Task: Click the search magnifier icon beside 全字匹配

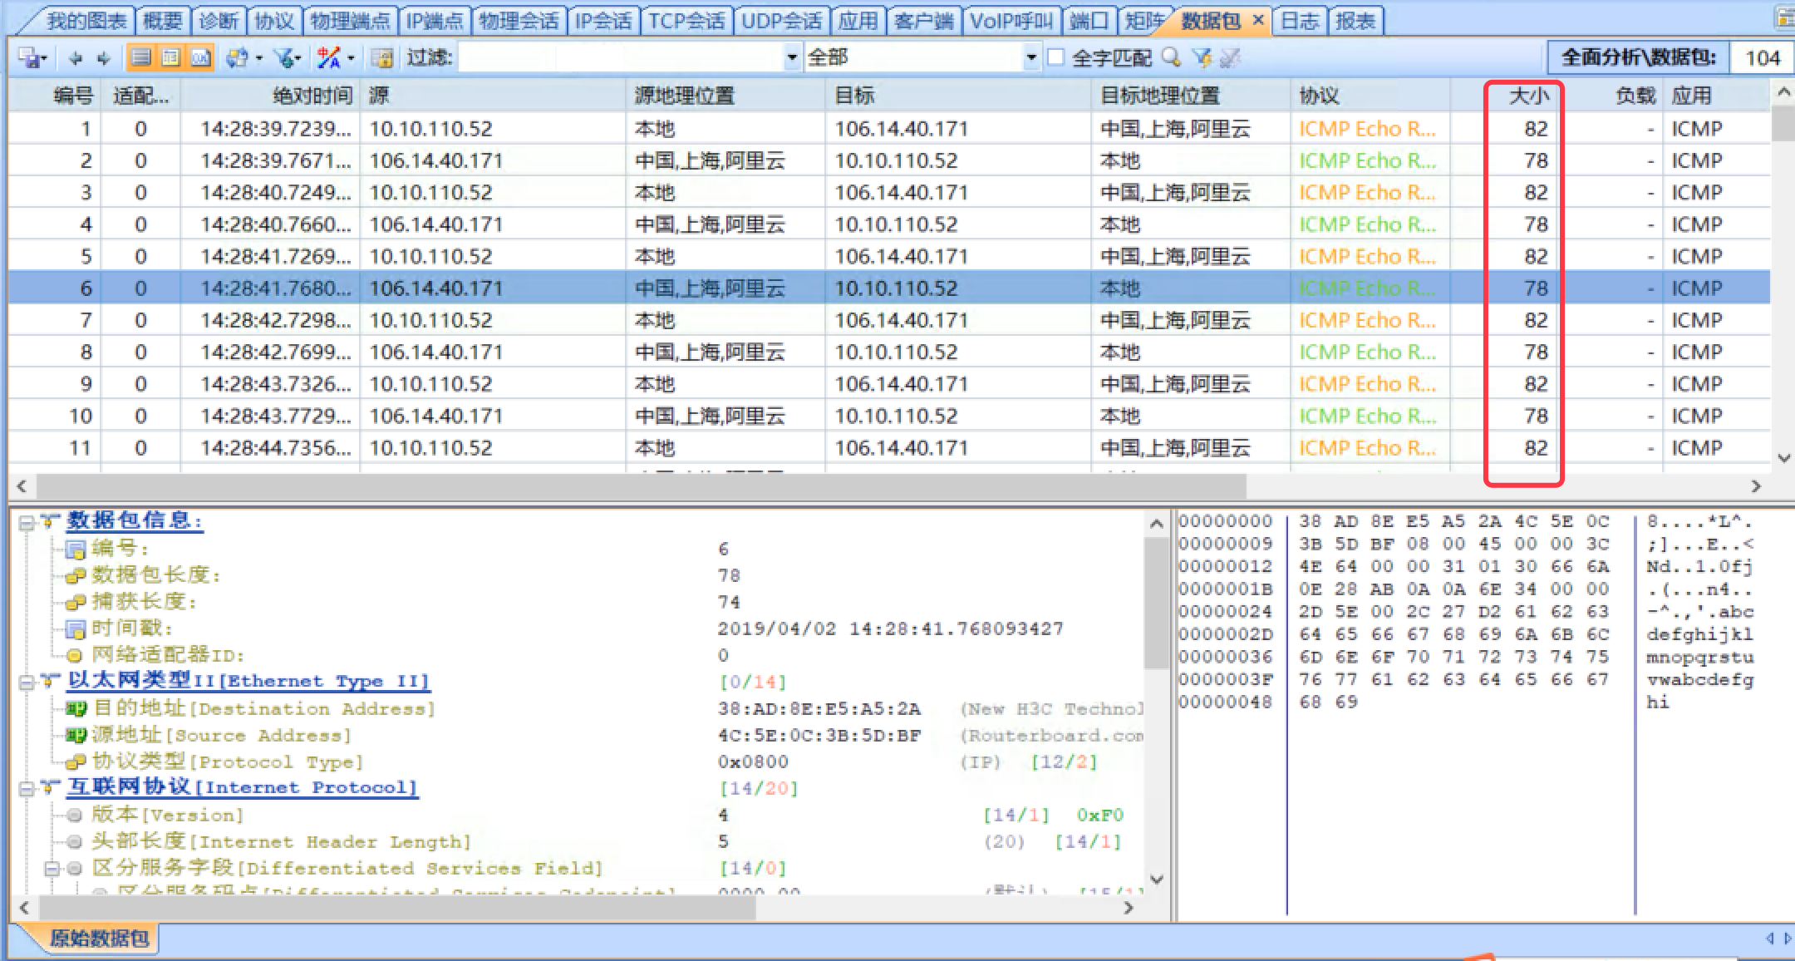Action: tap(1171, 57)
